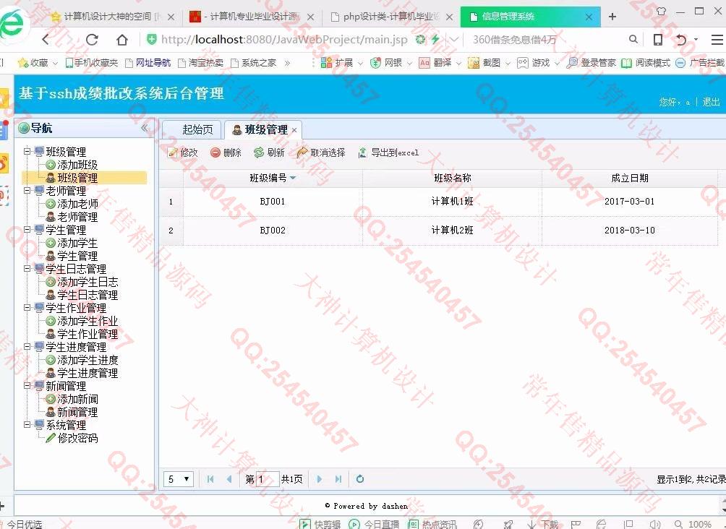Image resolution: width=726 pixels, height=529 pixels.
Task: Collapse the 学生日志管理 tree folder
Action: point(27,268)
